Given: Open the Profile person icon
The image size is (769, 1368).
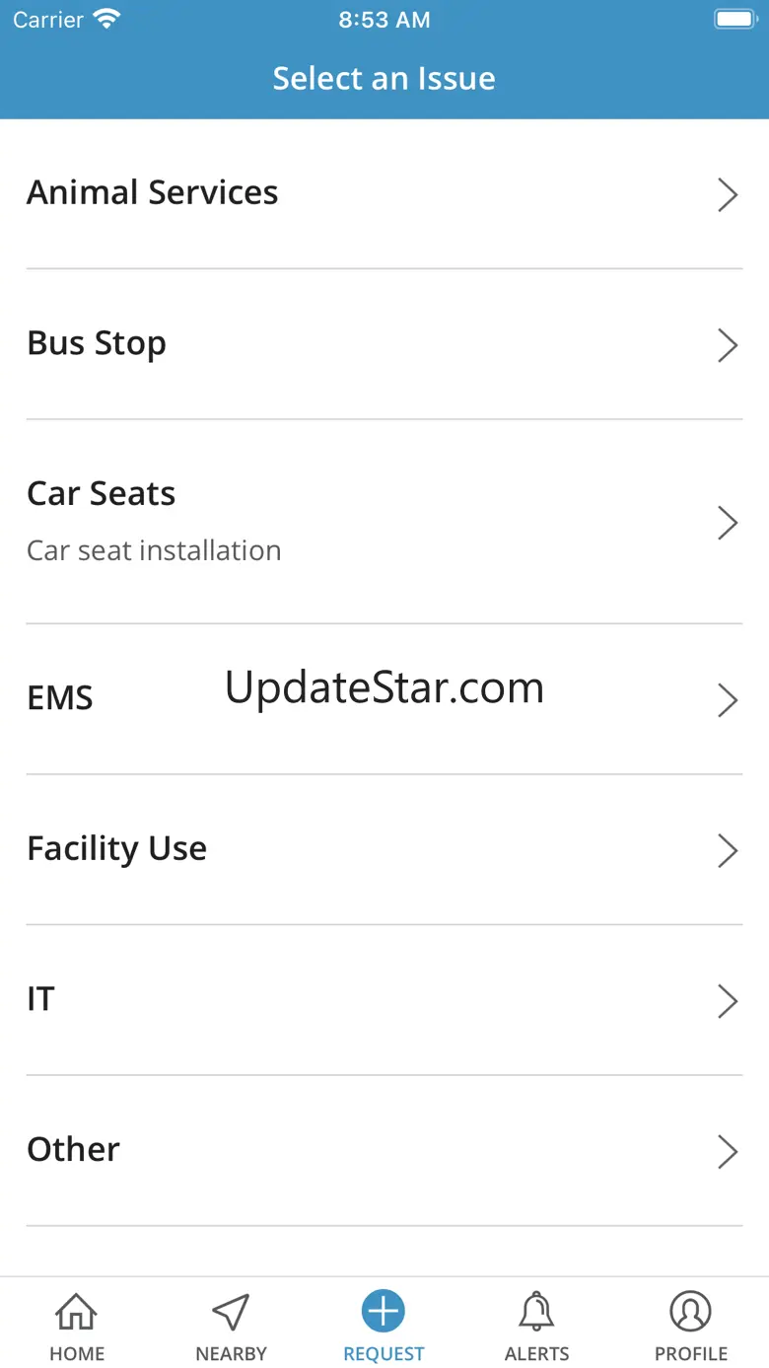Looking at the screenshot, I should coord(691,1313).
